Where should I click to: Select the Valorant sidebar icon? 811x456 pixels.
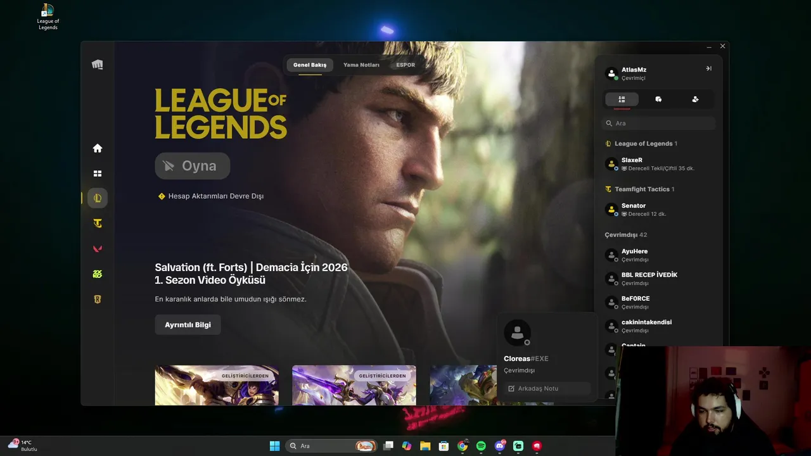(x=97, y=249)
